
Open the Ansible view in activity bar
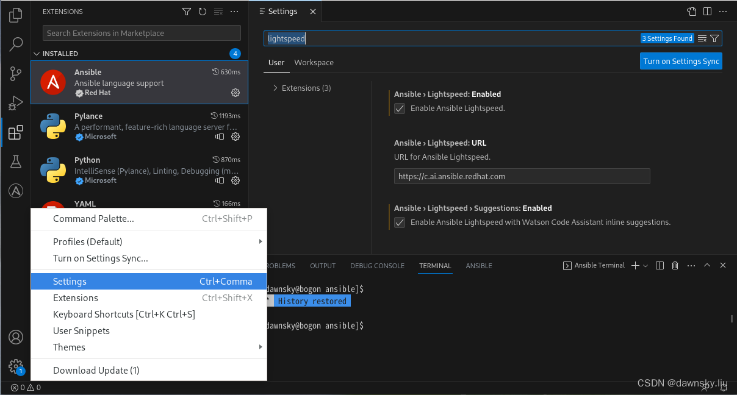(x=15, y=191)
